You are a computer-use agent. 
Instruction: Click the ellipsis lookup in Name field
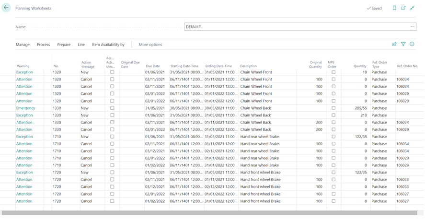[413, 27]
